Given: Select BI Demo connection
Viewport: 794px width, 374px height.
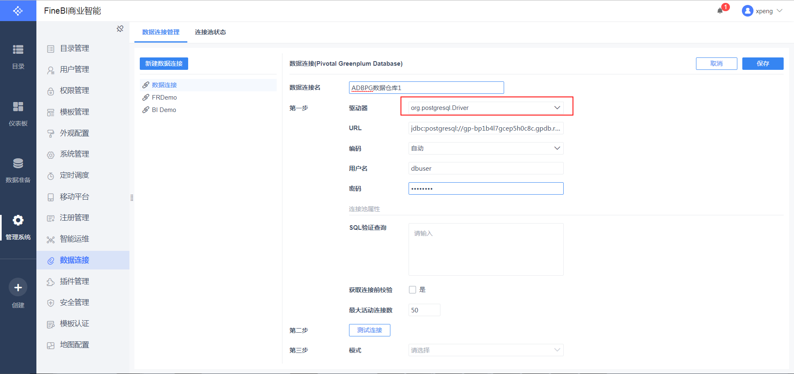Looking at the screenshot, I should pos(208,110).
